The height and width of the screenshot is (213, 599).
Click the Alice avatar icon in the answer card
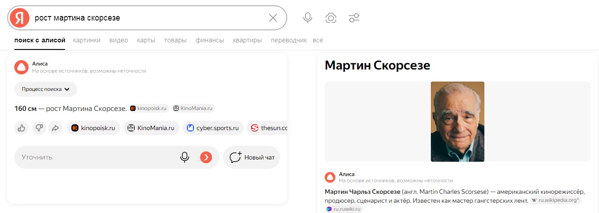(21, 67)
